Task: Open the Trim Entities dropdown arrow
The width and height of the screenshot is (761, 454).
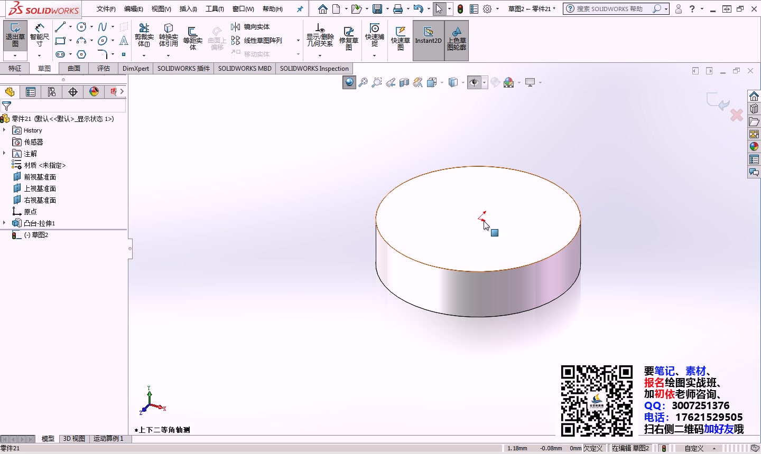Action: point(144,55)
